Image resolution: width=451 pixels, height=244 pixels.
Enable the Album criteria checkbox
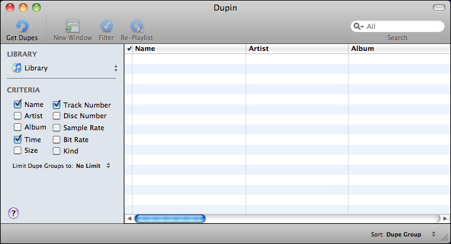click(18, 127)
